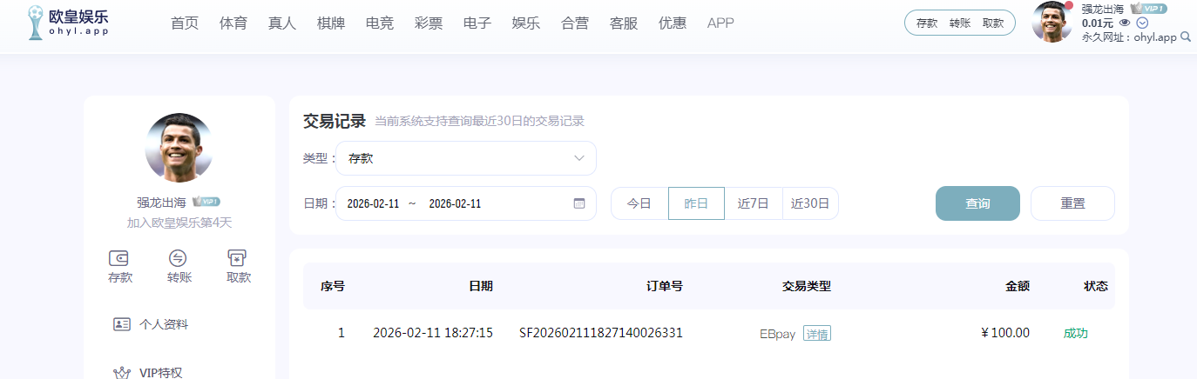Toggle balance visibility eye icon
The height and width of the screenshot is (379, 1197).
tap(1125, 23)
